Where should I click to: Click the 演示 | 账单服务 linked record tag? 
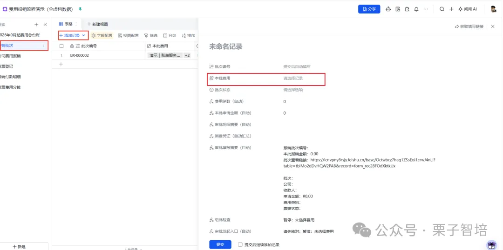pos(165,55)
